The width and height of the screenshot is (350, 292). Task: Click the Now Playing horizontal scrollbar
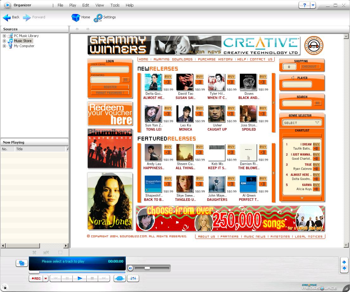click(35, 245)
